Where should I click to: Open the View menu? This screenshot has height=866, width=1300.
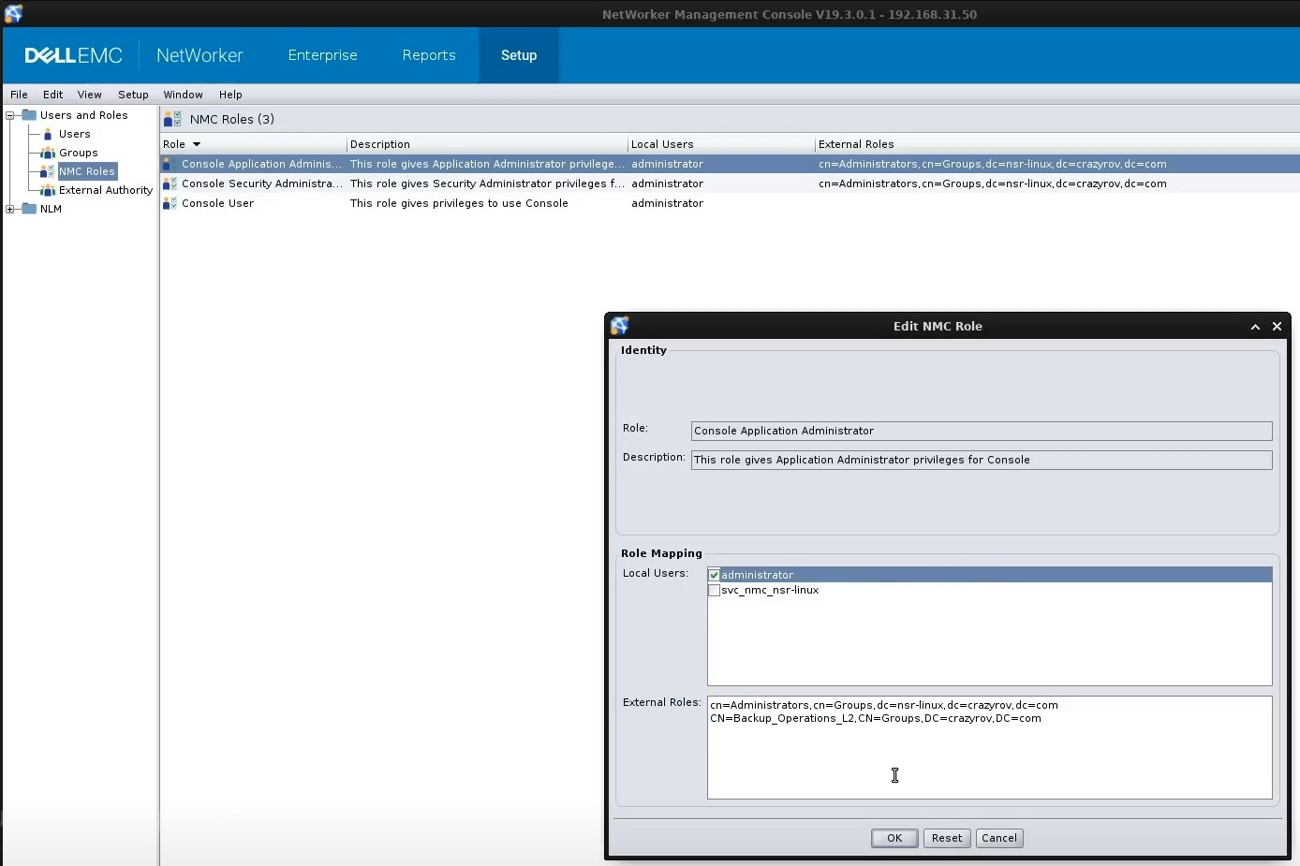90,95
